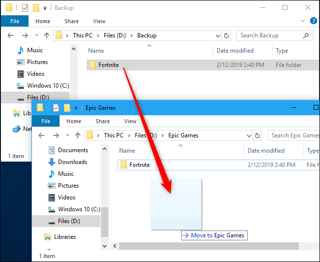Click Backup breadcrumb in address bar
320x262 pixels.
(x=147, y=35)
